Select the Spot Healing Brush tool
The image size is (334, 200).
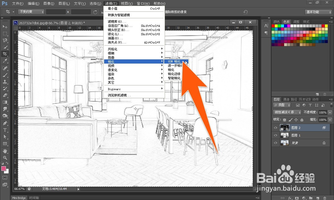(x=5, y=68)
